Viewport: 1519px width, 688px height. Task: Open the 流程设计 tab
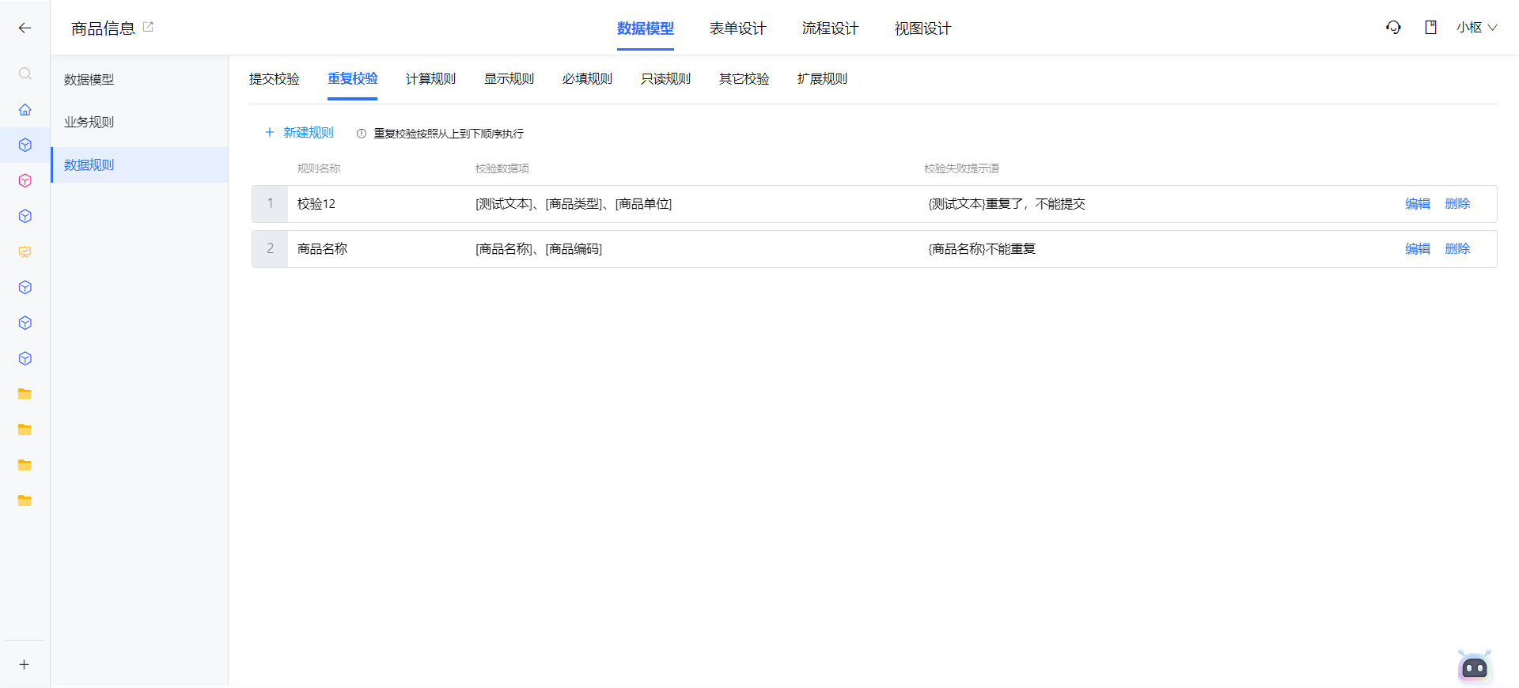tap(830, 28)
